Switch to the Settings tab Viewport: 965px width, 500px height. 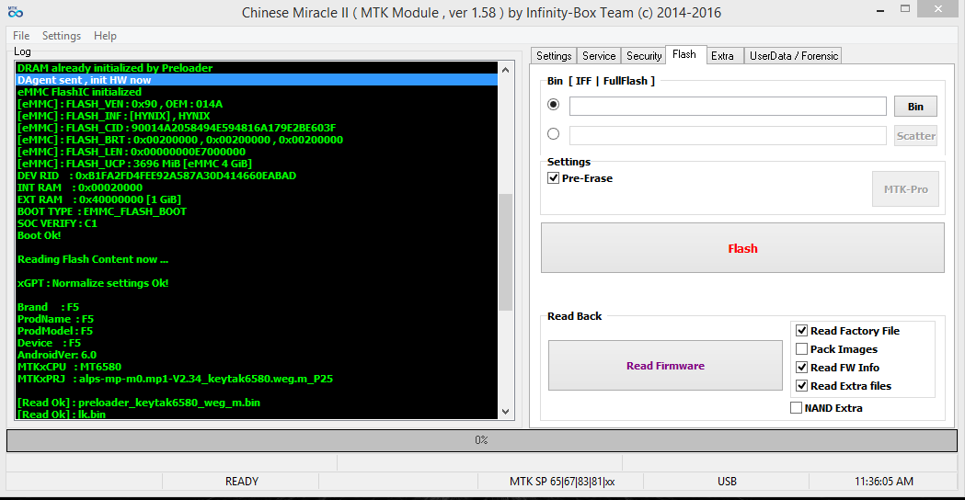pyautogui.click(x=554, y=56)
